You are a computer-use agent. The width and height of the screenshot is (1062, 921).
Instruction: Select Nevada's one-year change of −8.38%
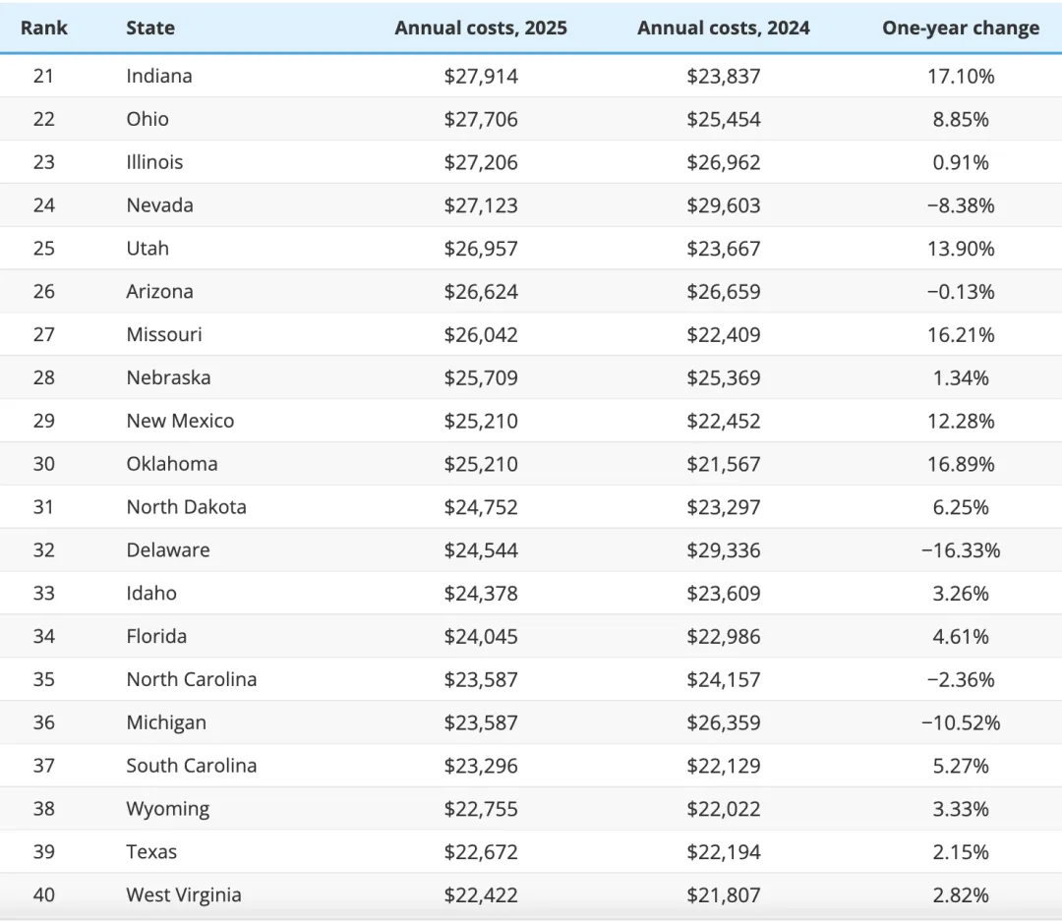click(961, 205)
